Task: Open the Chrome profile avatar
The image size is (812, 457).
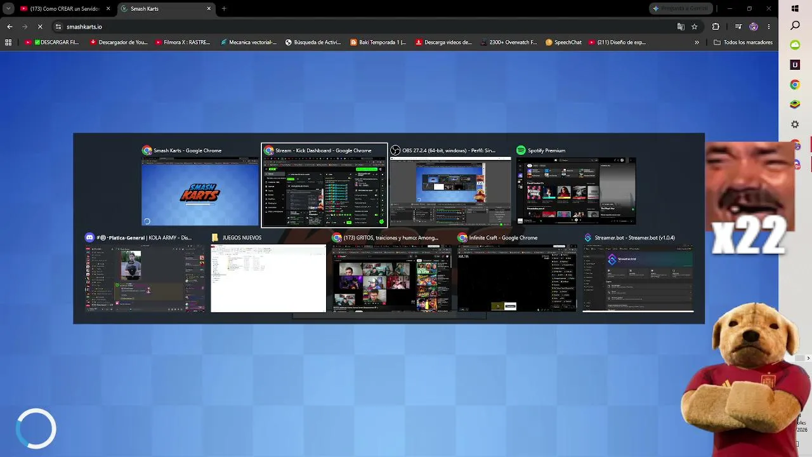Action: tap(754, 27)
